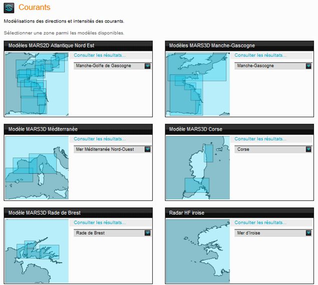Open the Corse zone dropdown
The width and height of the screenshot is (318, 285).
coord(273,149)
